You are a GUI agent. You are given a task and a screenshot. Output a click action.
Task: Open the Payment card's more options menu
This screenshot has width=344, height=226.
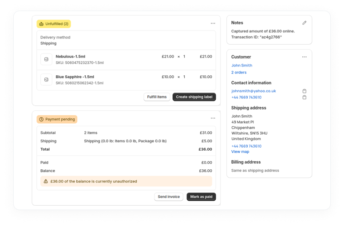point(213,118)
